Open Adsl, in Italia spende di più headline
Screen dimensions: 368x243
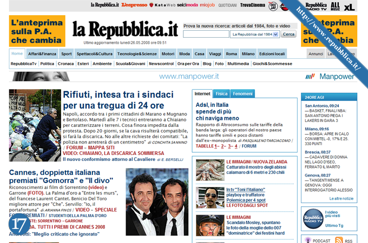pos(218,111)
